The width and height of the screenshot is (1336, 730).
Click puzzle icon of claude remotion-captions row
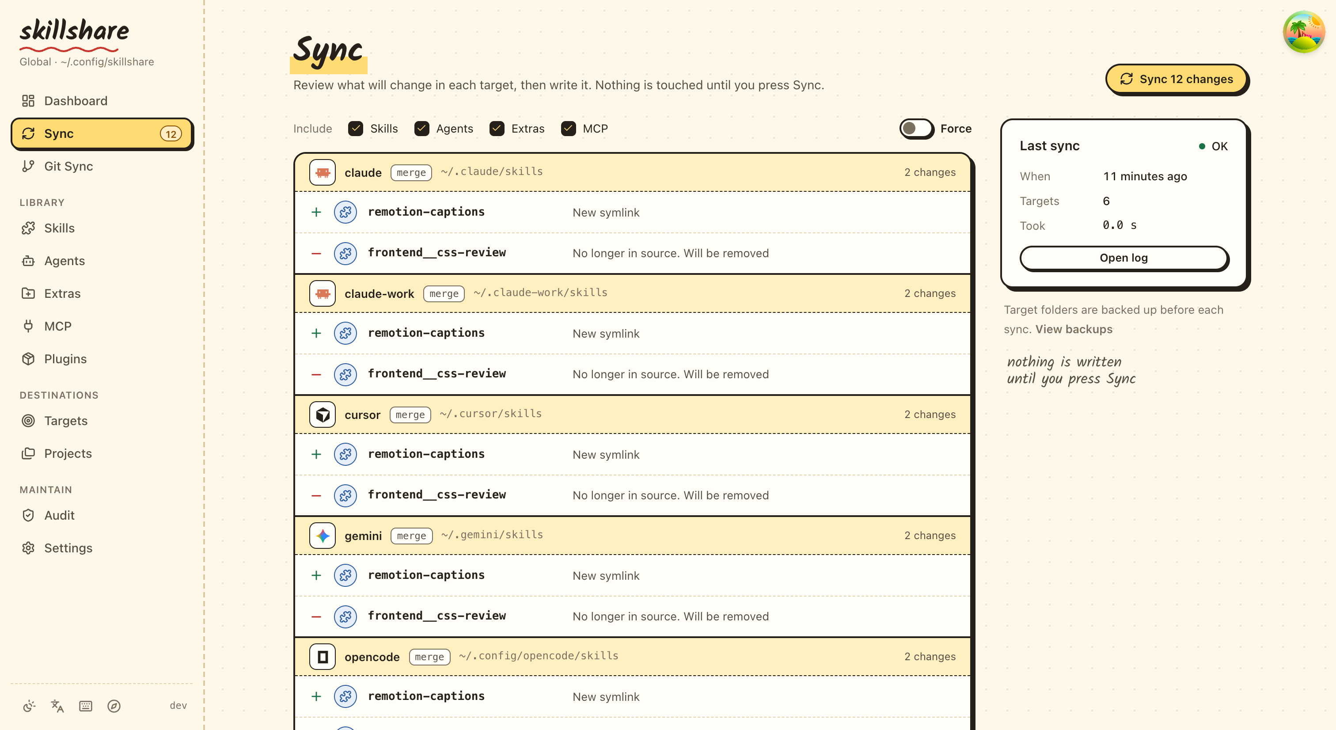[x=345, y=212]
